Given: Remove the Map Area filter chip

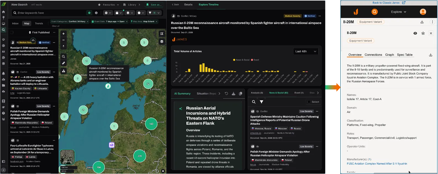Looking at the screenshot, I should tap(156, 22).
